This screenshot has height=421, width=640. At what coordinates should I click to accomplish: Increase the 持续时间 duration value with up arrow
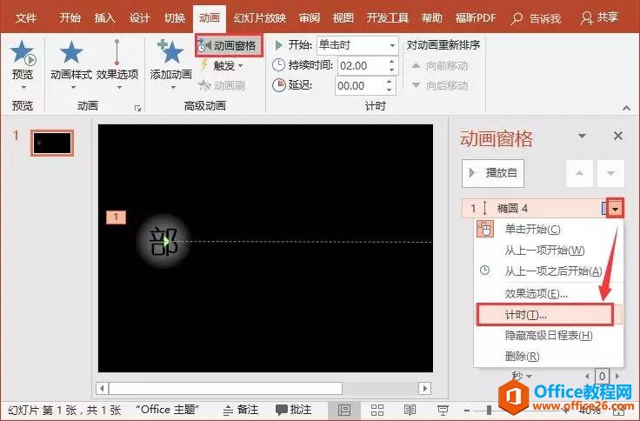pos(390,60)
